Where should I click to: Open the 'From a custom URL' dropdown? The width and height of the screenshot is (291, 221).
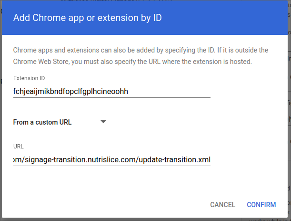[60, 122]
